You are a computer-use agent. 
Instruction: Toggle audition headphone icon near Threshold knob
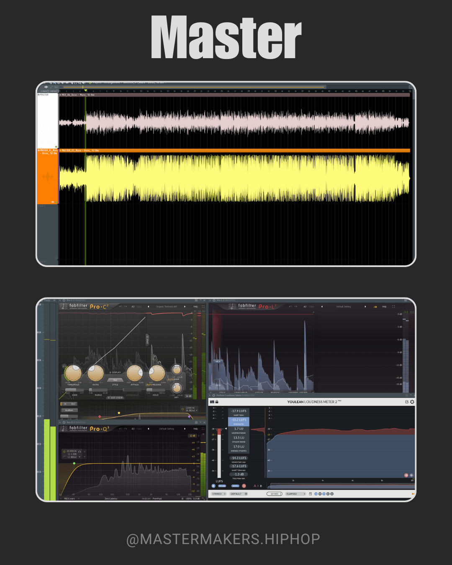(x=64, y=366)
